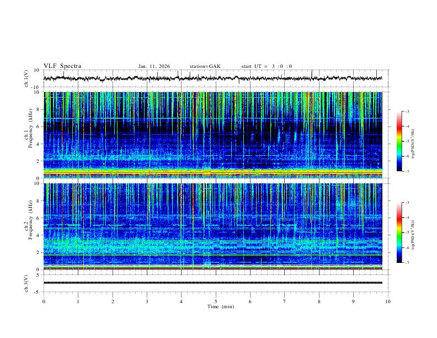
Task: Click the "4" kHz tick on ch.1 spectrogram axis
Action: tap(39, 144)
